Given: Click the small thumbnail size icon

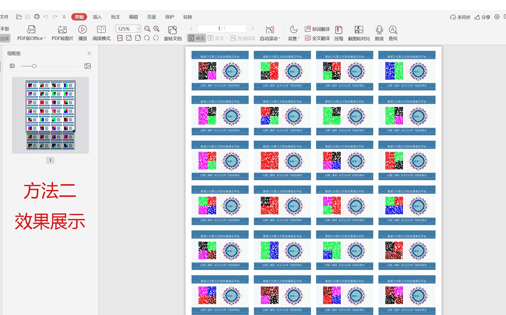Looking at the screenshot, I should pyautogui.click(x=12, y=66).
